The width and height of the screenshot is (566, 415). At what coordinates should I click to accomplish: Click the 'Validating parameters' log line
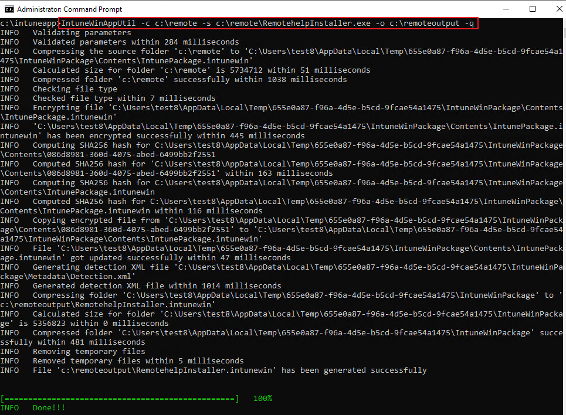(x=66, y=33)
